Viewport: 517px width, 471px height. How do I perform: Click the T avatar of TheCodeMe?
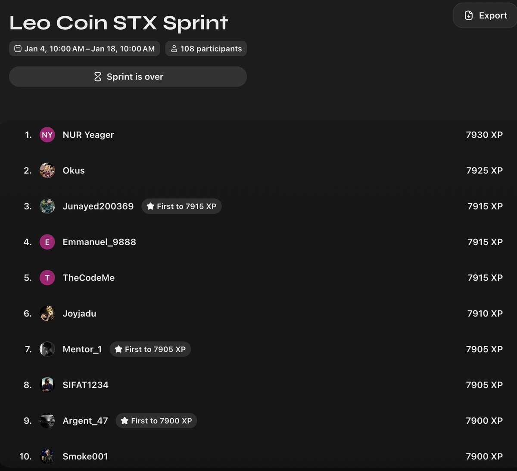47,277
